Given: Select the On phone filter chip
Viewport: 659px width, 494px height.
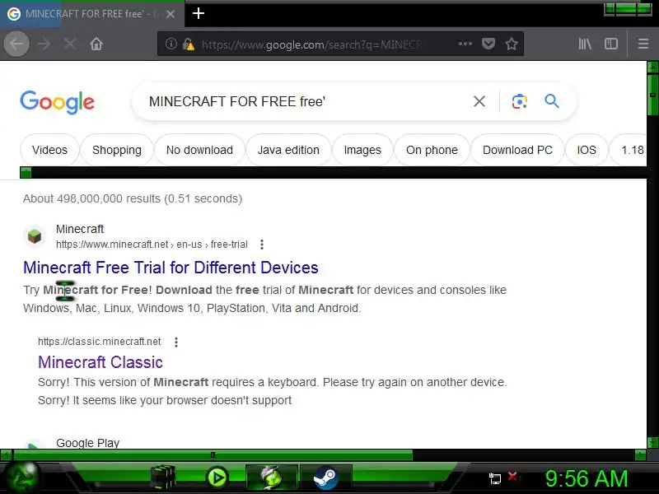Looking at the screenshot, I should point(432,150).
